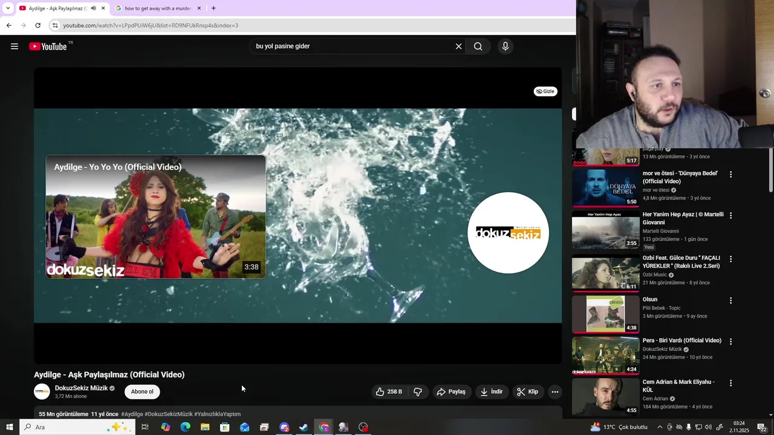Click dokuzsekiz round channel end-screen logo
774x435 pixels.
[x=508, y=233]
